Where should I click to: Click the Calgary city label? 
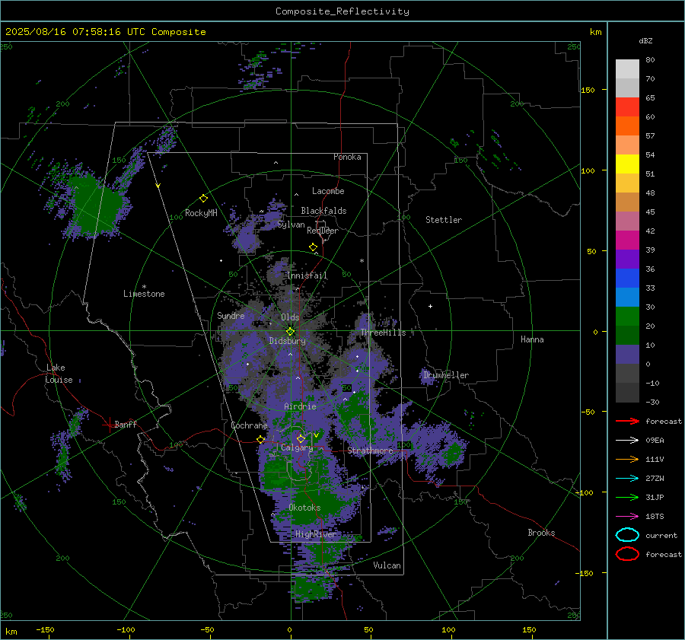[297, 447]
